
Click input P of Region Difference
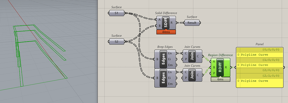click(x=211, y=73)
